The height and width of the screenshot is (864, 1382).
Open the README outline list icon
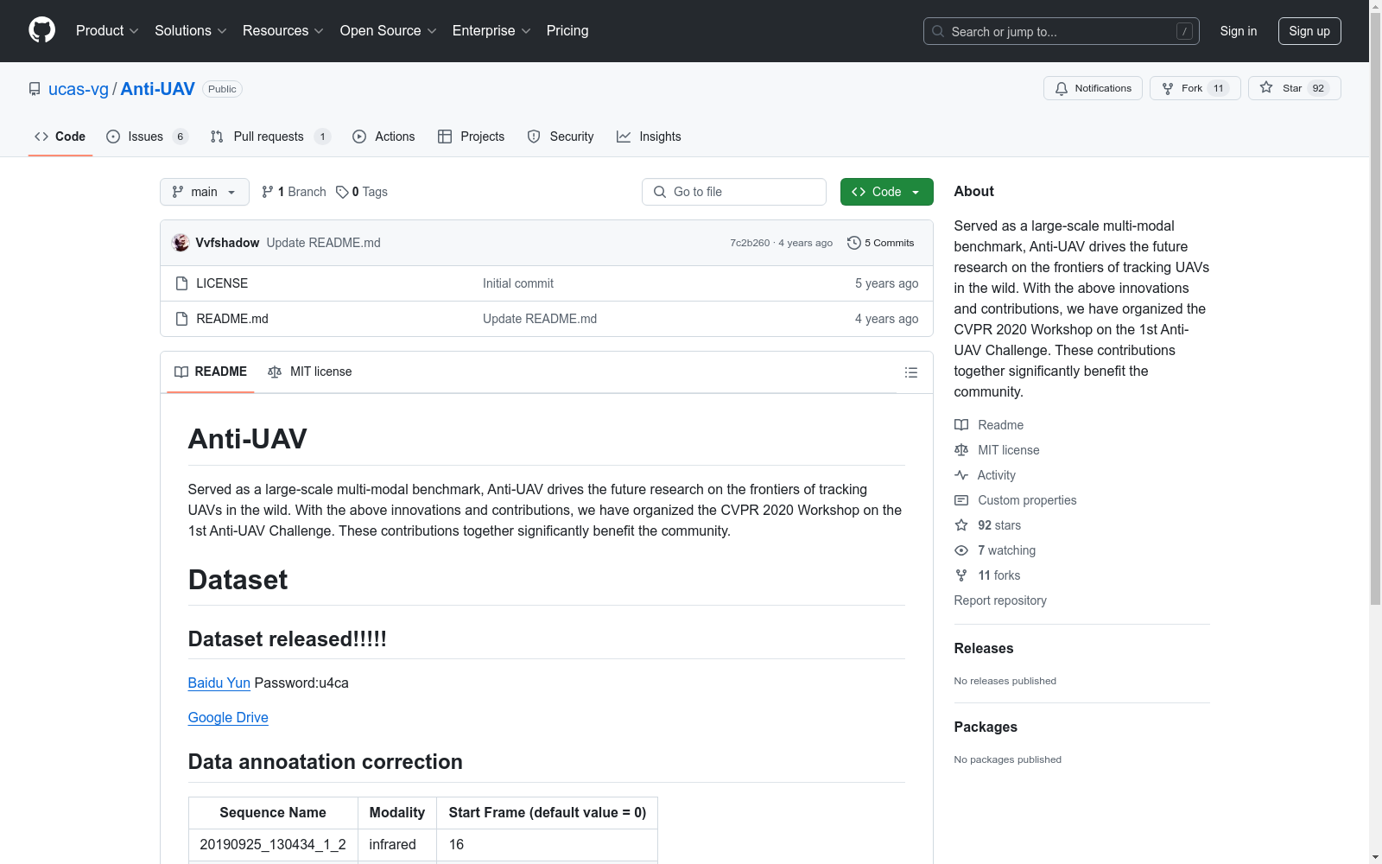point(910,372)
